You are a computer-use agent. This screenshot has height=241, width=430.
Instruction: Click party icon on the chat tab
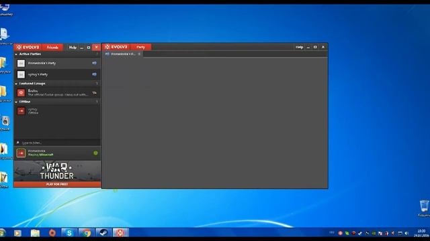[107, 54]
